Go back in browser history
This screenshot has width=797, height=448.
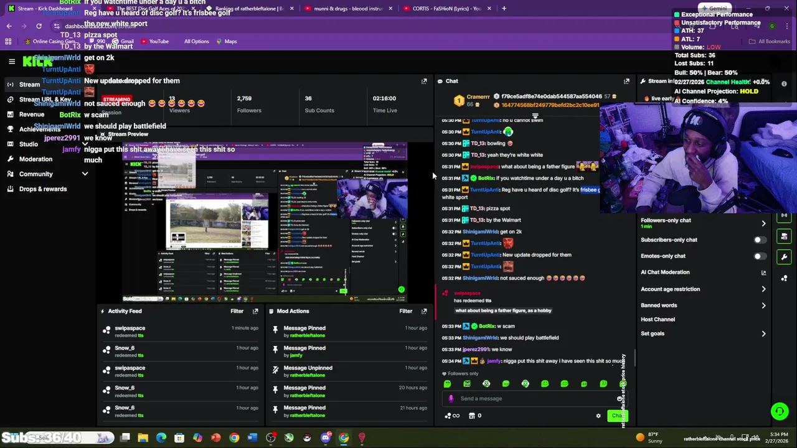pos(9,26)
